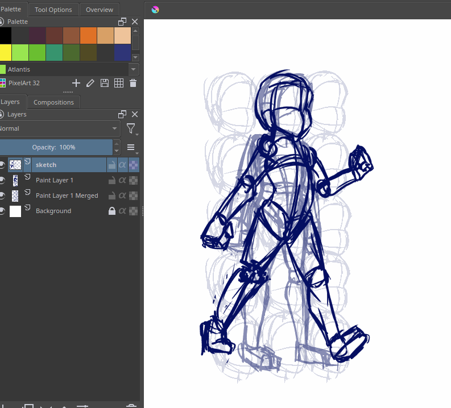Increase layer opacity with up arrow

(x=117, y=144)
